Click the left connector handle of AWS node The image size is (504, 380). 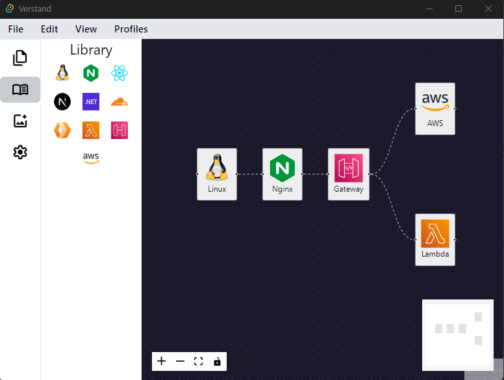click(415, 108)
